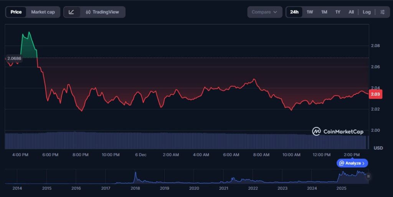Click the 4:00 AM time label
This screenshot has width=393, height=197.
click(201, 155)
